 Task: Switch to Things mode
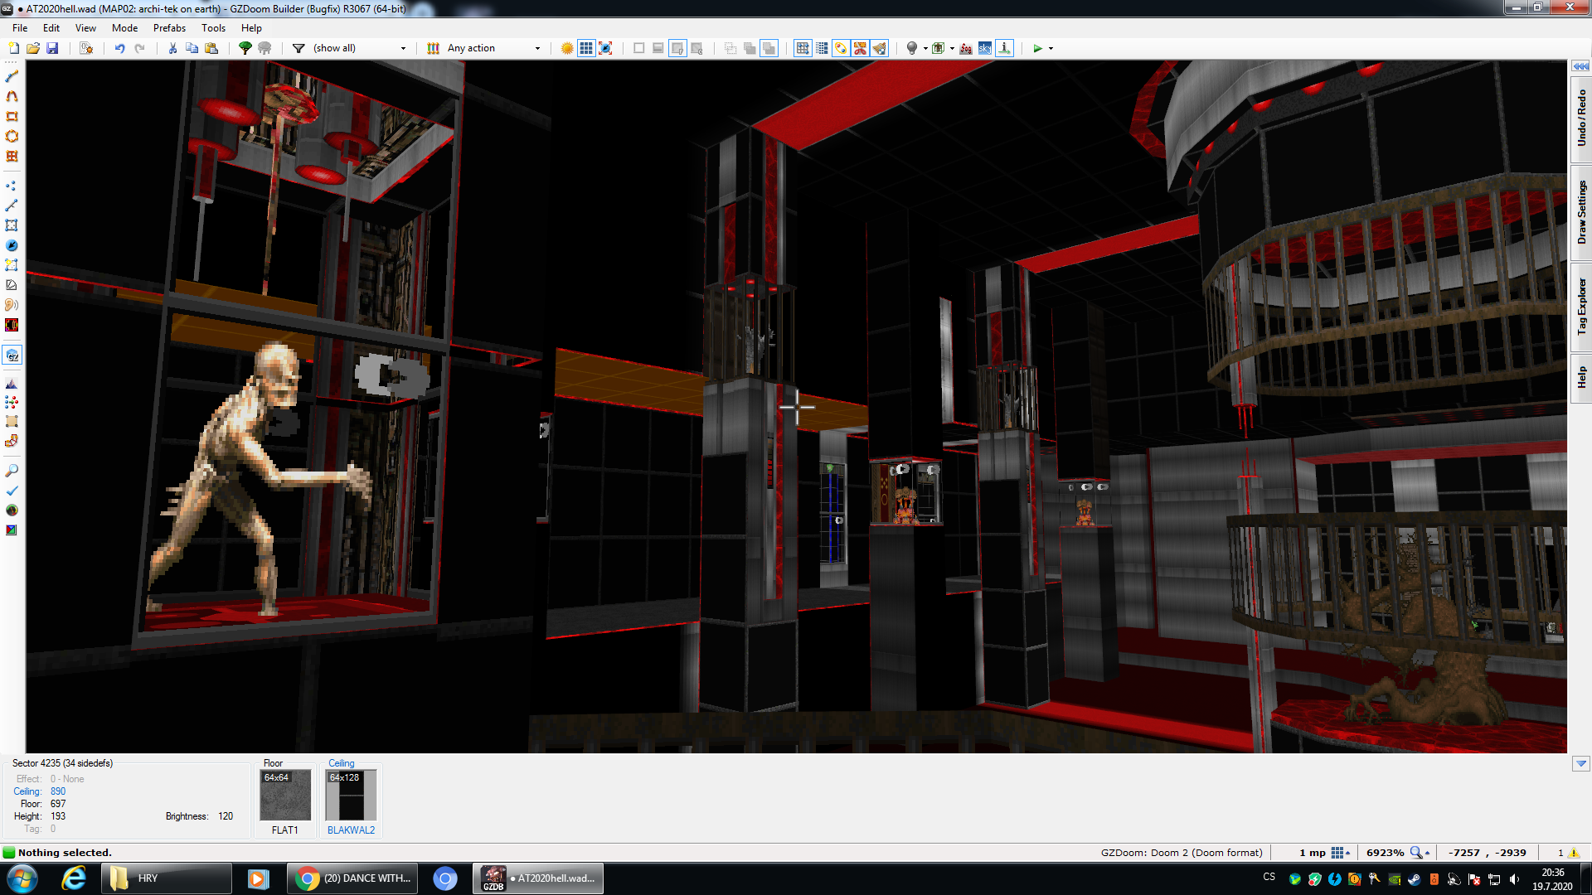pos(12,245)
